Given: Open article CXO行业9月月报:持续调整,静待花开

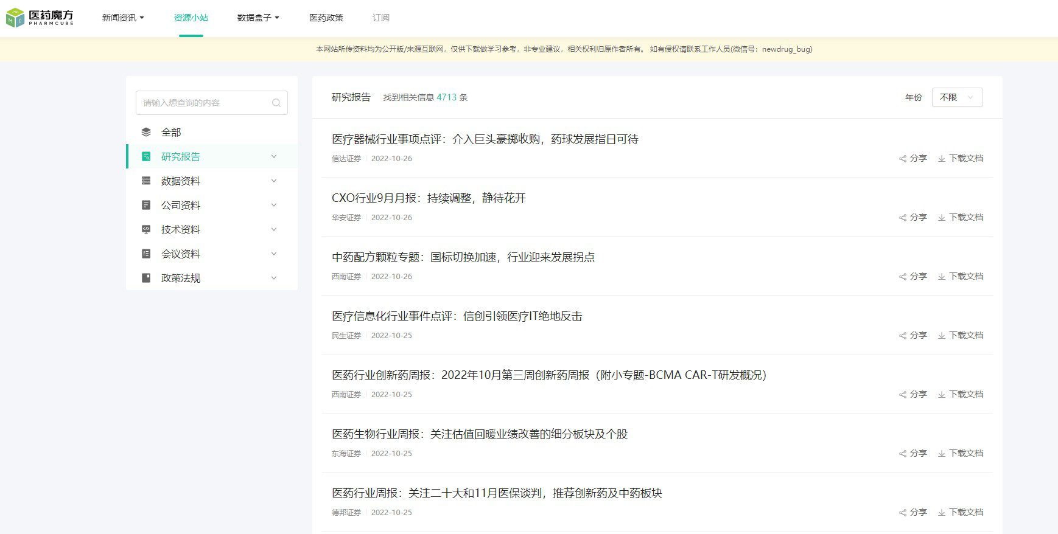Looking at the screenshot, I should tap(429, 198).
